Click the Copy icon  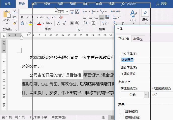(x=14, y=17)
